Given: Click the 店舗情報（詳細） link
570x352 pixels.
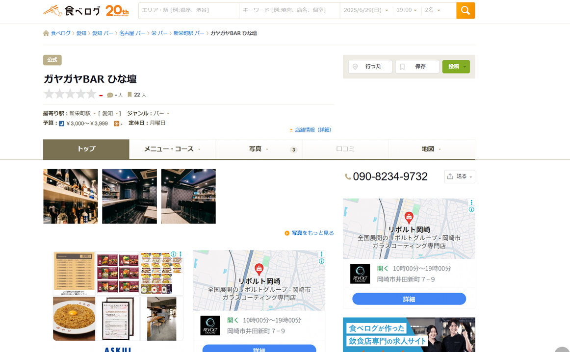Looking at the screenshot, I should click(312, 130).
